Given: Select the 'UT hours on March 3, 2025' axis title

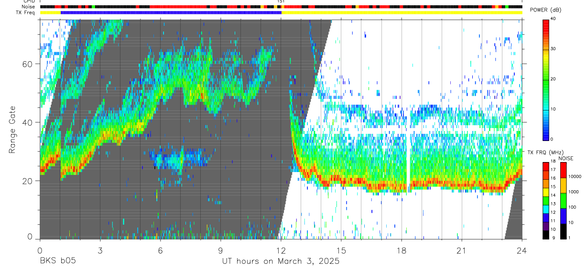Looking at the screenshot, I should tap(281, 261).
